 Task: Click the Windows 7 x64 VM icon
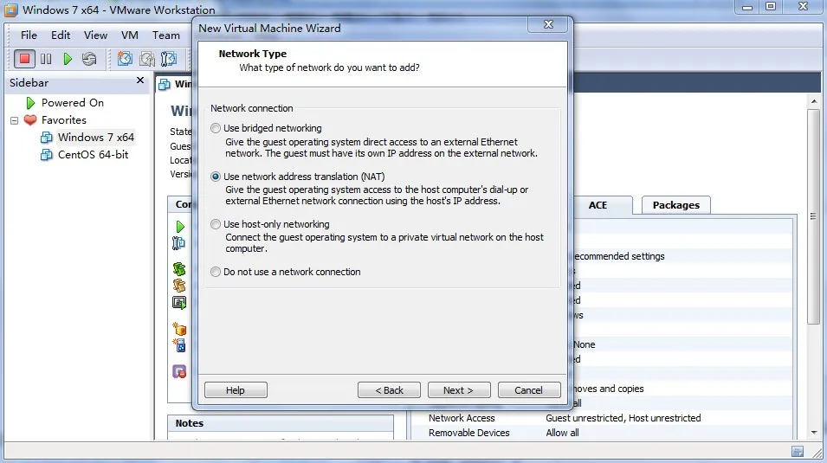[47, 138]
